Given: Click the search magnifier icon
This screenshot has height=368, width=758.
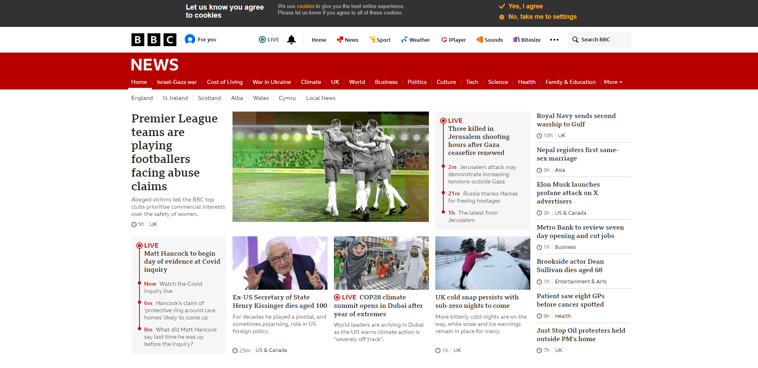Looking at the screenshot, I should click(575, 40).
